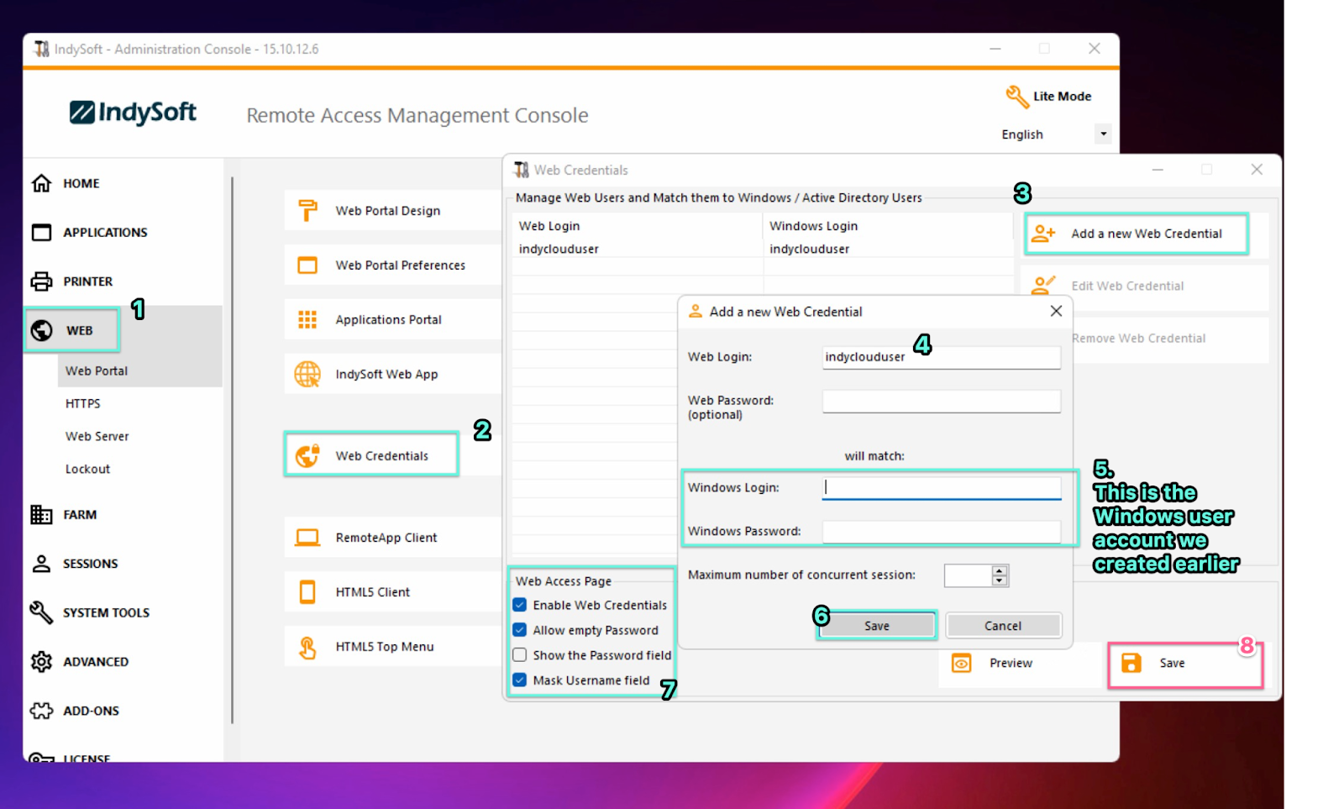Screen dimensions: 1344x809
Task: Open the English language dropdown
Action: pos(1103,134)
